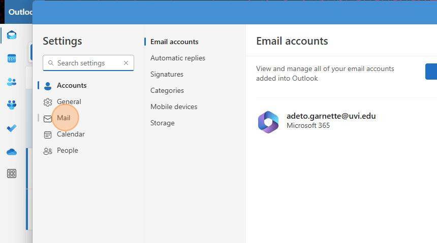Viewport: 437px width, 243px height.
Task: Open Storage subsection
Action: click(163, 123)
